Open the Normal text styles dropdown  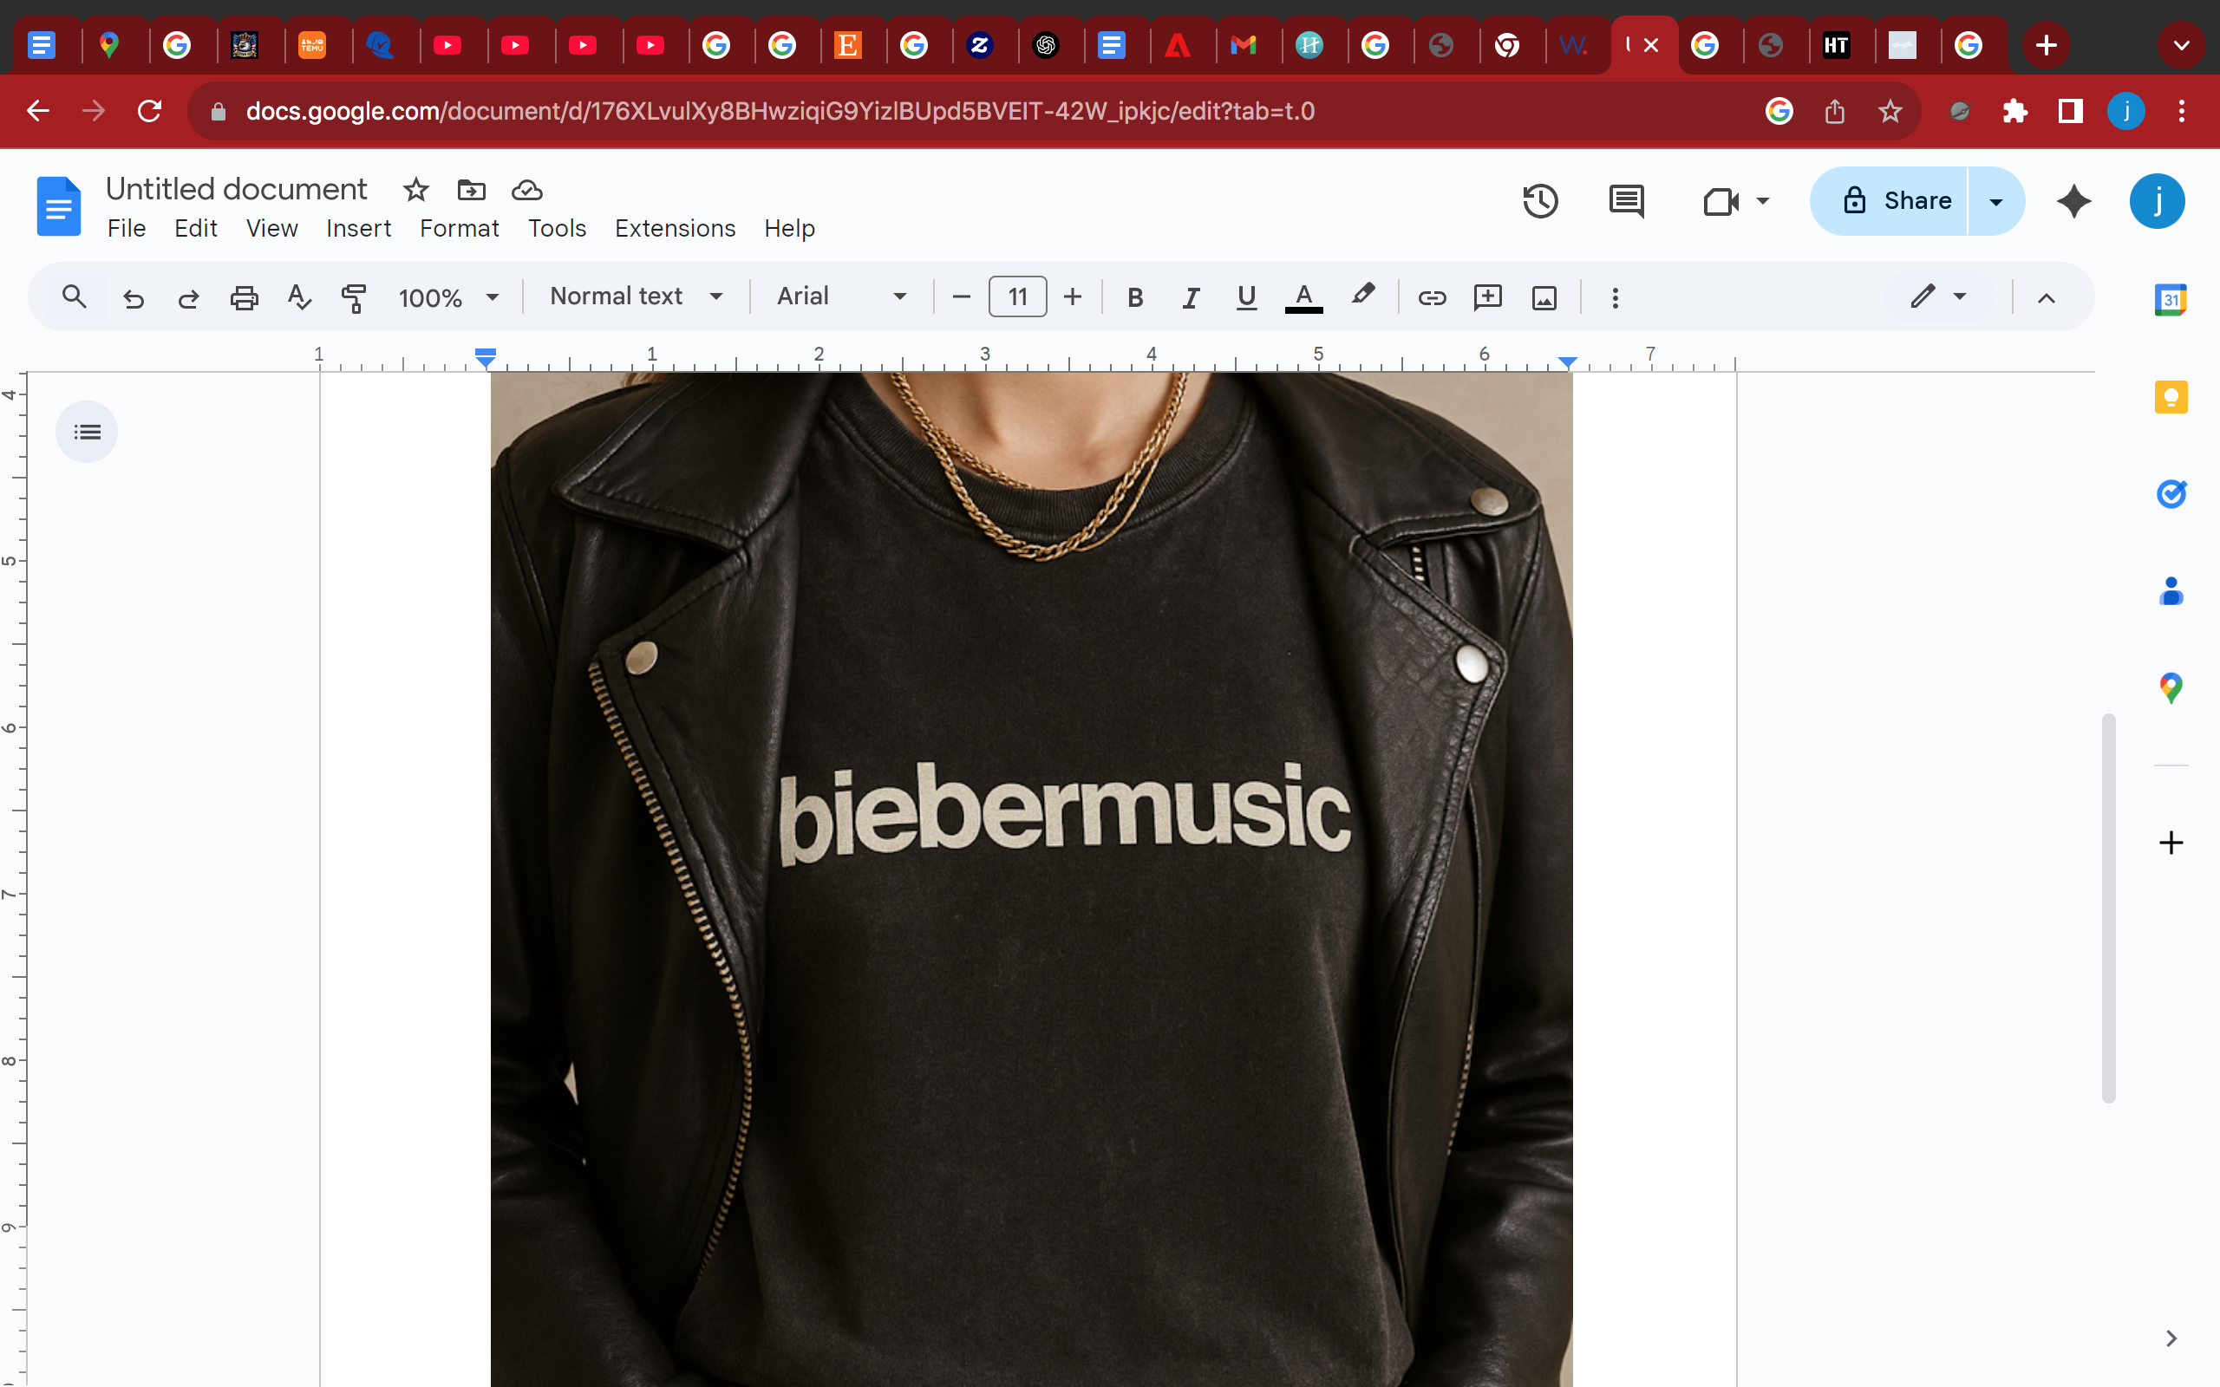637,296
